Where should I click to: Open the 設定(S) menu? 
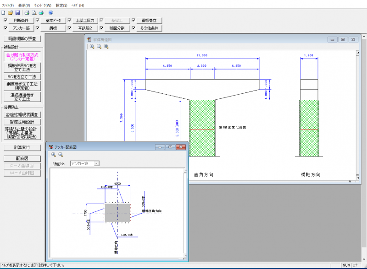point(61,5)
